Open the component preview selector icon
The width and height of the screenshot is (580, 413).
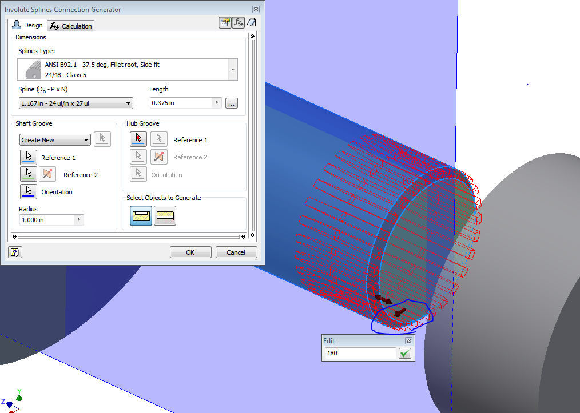coord(225,22)
